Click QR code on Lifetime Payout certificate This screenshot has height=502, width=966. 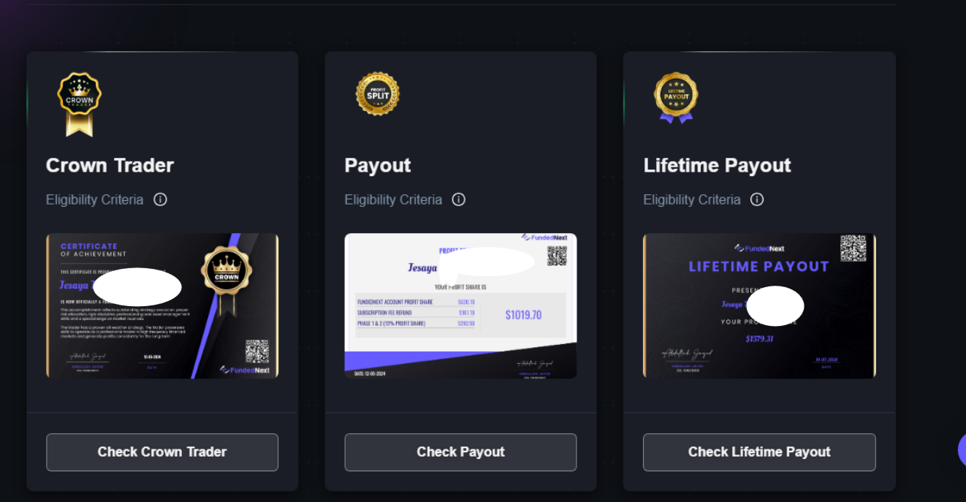[x=853, y=248]
